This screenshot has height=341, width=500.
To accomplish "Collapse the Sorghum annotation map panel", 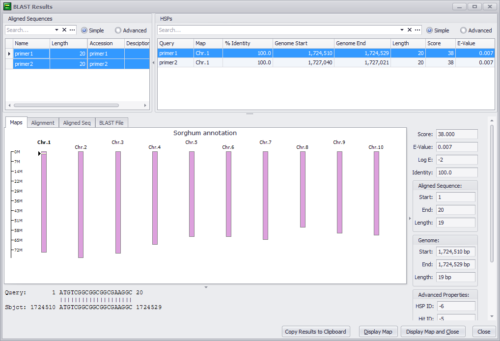I will (205, 287).
